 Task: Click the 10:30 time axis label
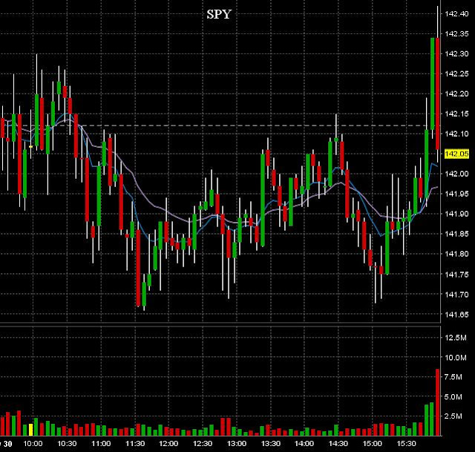pos(67,444)
